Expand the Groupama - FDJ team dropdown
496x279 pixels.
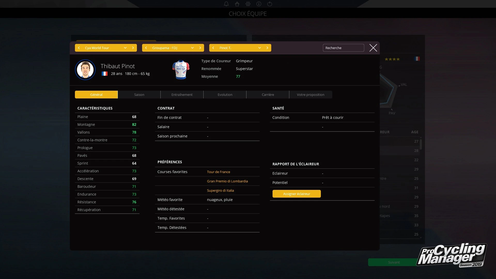[x=192, y=48]
